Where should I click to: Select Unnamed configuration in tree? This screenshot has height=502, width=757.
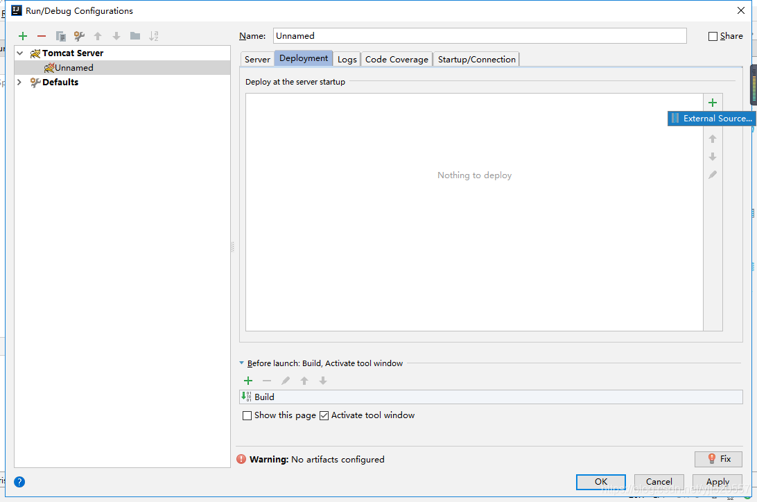(x=122, y=67)
